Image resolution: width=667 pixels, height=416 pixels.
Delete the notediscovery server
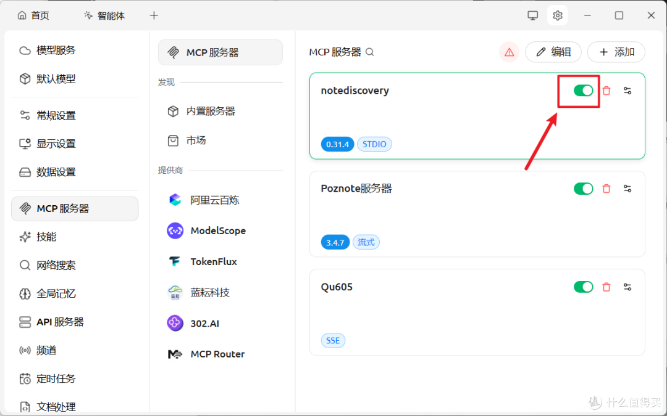(606, 91)
